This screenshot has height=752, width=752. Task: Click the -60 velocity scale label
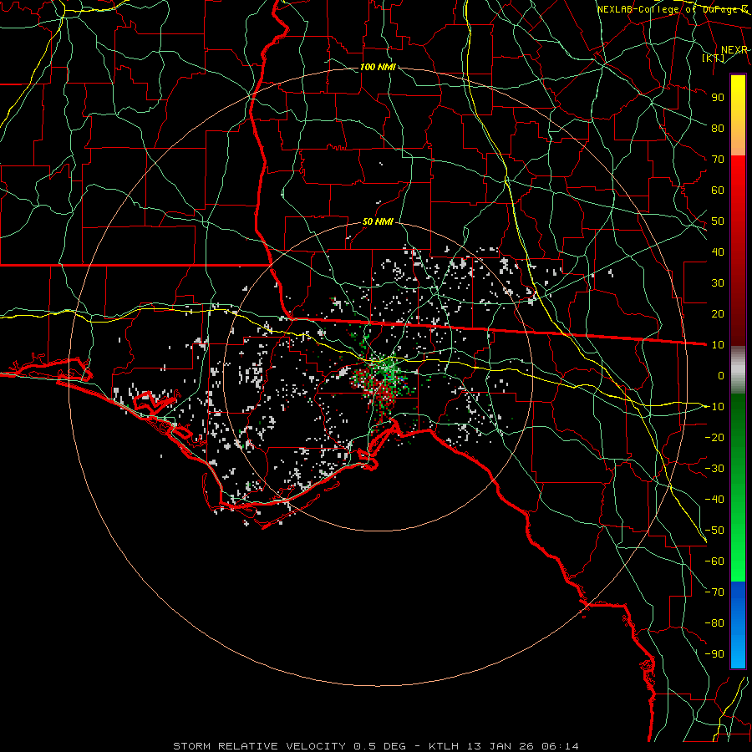714,561
